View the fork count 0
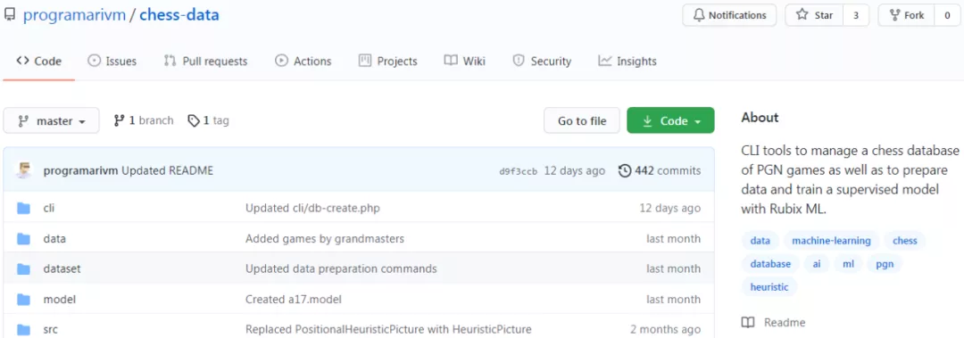964x338 pixels. (x=947, y=15)
